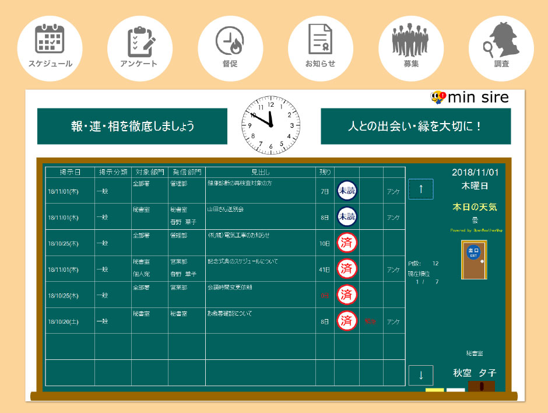Open headline 健康診断の再検査対象の方

click(240, 183)
